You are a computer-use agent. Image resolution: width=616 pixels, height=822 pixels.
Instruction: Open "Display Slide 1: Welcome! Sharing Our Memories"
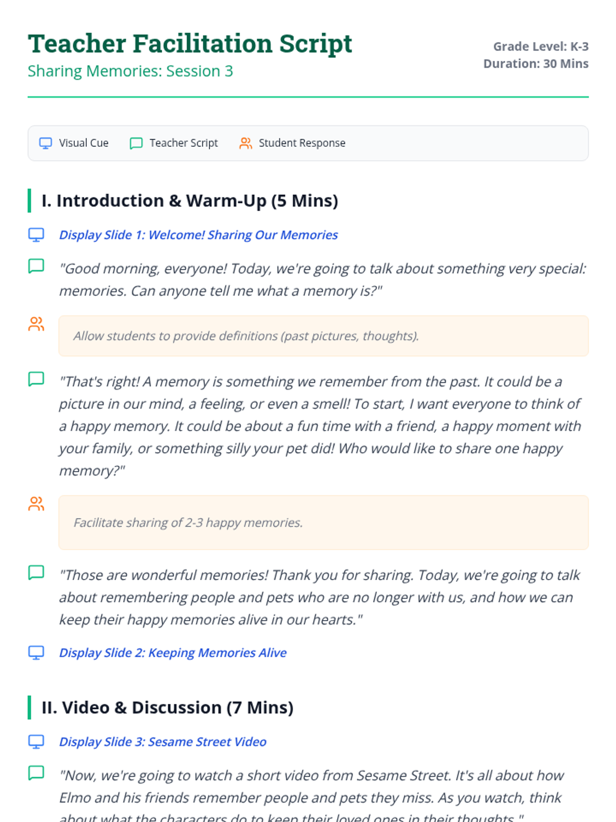click(198, 235)
